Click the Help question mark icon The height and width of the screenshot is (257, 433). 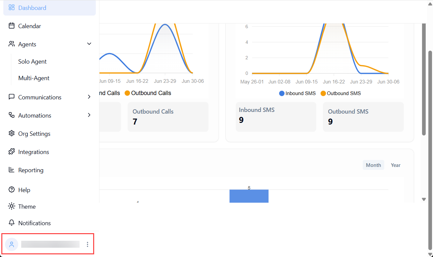pos(12,190)
